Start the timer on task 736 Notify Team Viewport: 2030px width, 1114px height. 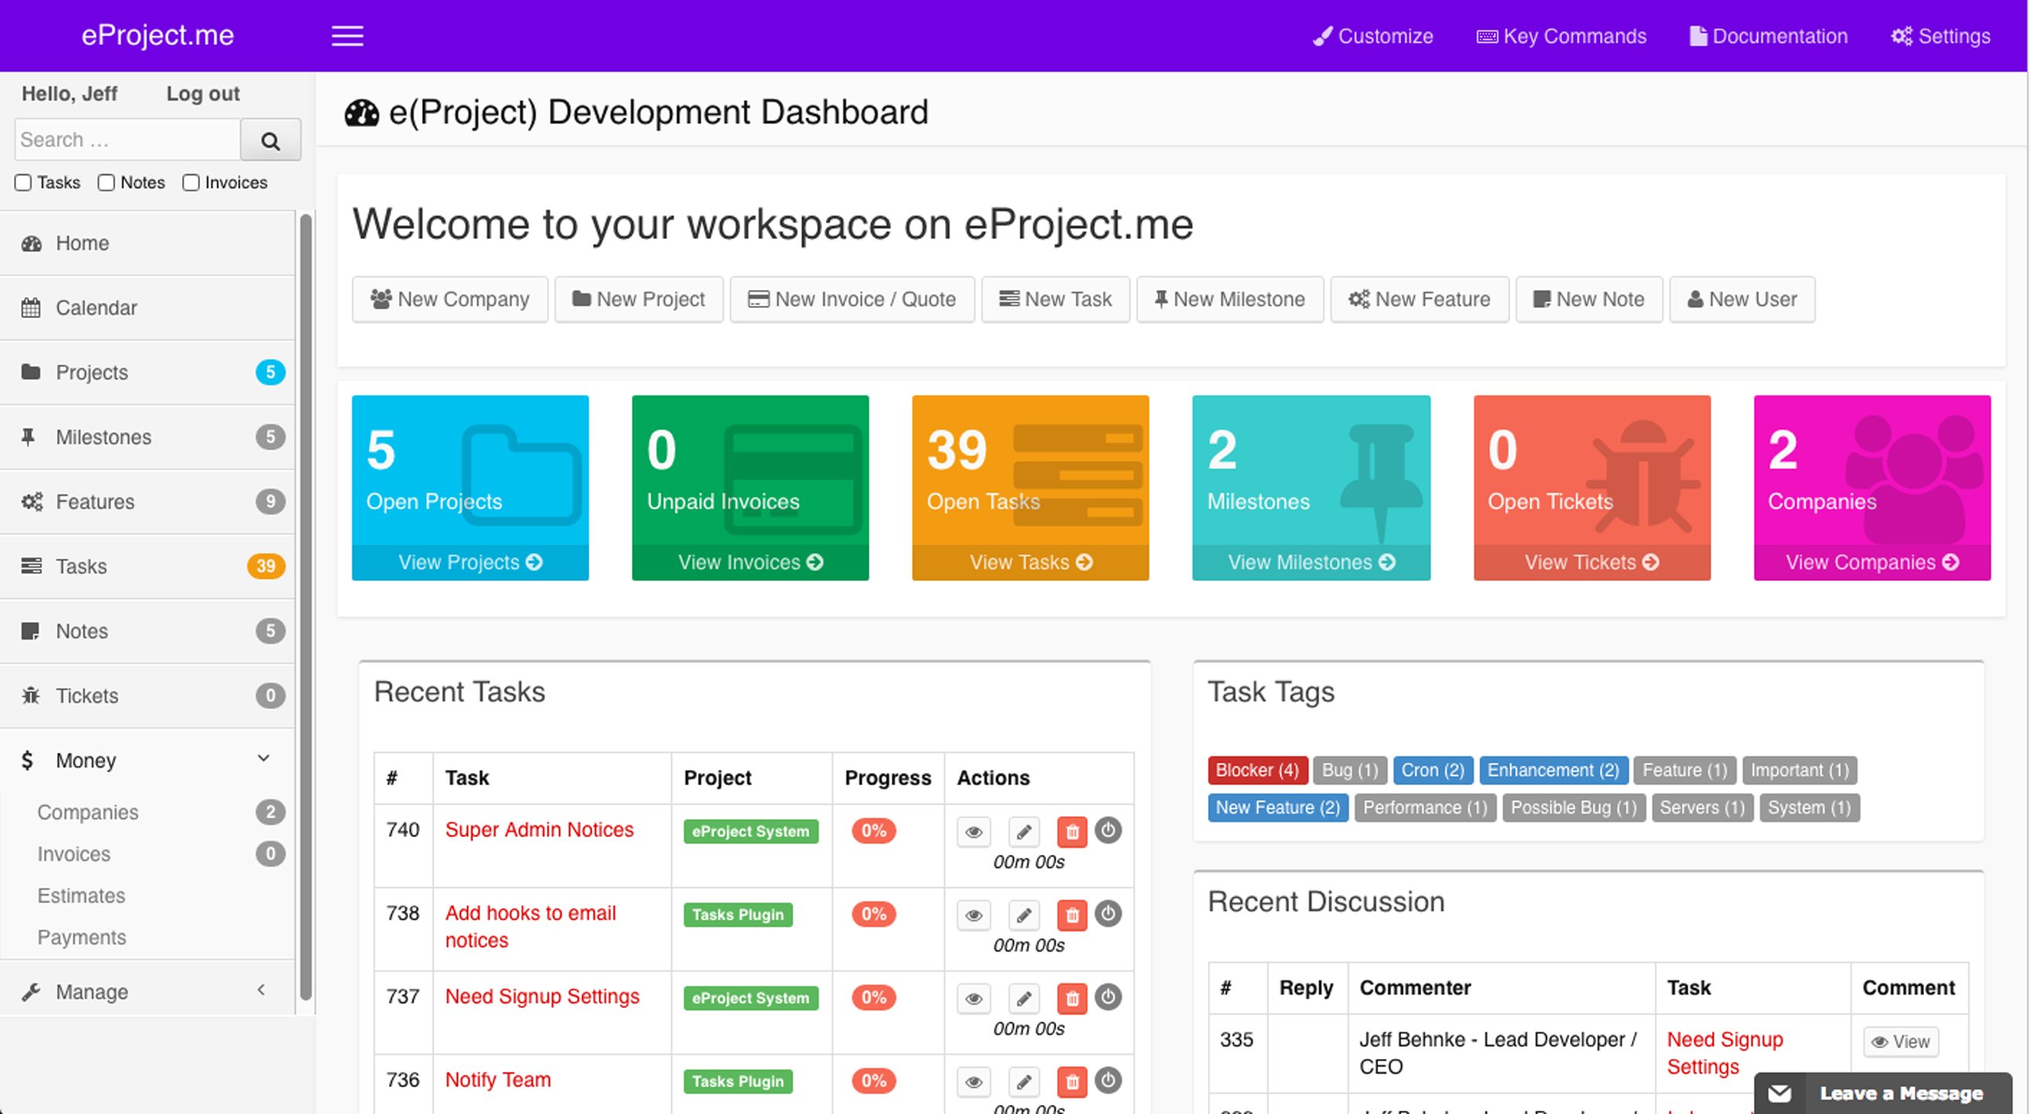(1109, 1081)
